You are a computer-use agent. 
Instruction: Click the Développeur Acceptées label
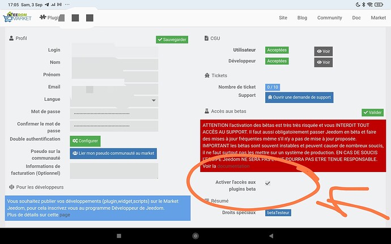tap(277, 61)
